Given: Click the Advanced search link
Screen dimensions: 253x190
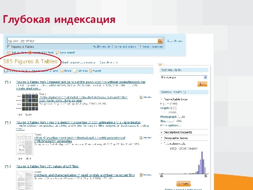Looking at the screenshot, I should point(125,46).
